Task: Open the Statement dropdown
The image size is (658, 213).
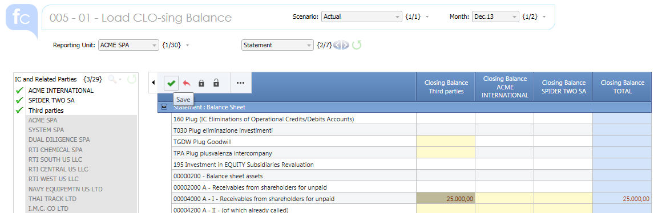Action: [277, 45]
